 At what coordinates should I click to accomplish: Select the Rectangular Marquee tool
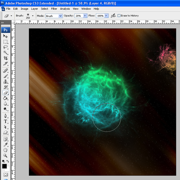pyautogui.click(x=5, y=41)
